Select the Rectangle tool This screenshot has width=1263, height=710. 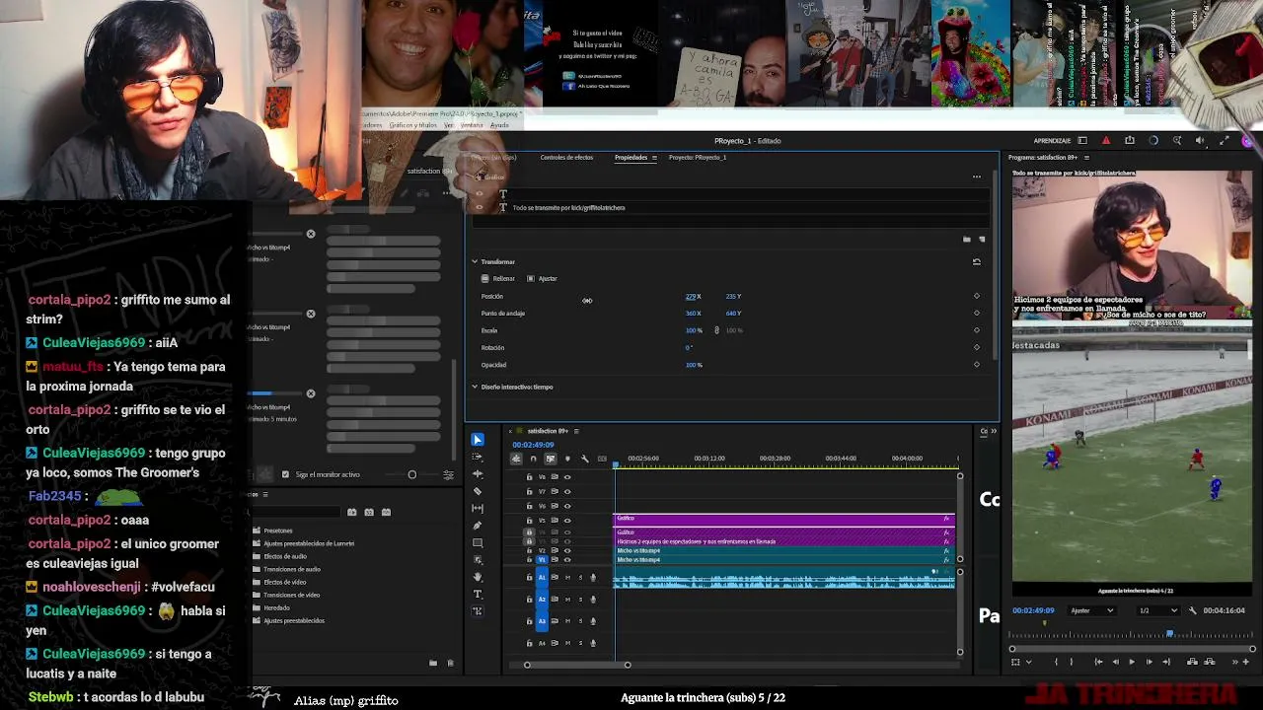tap(478, 542)
